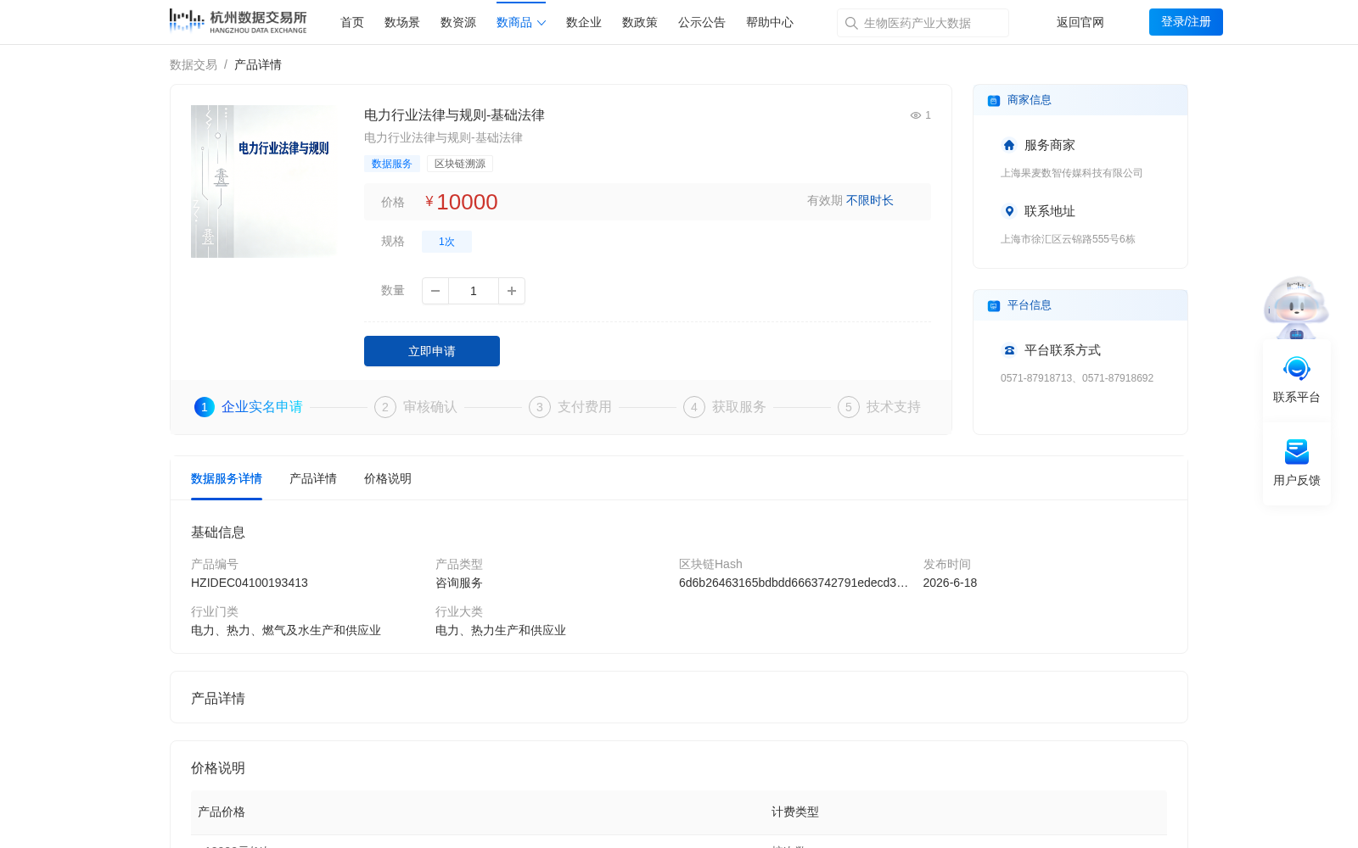Switch to the 价格说明 tab
This screenshot has width=1358, height=848.
(x=388, y=479)
